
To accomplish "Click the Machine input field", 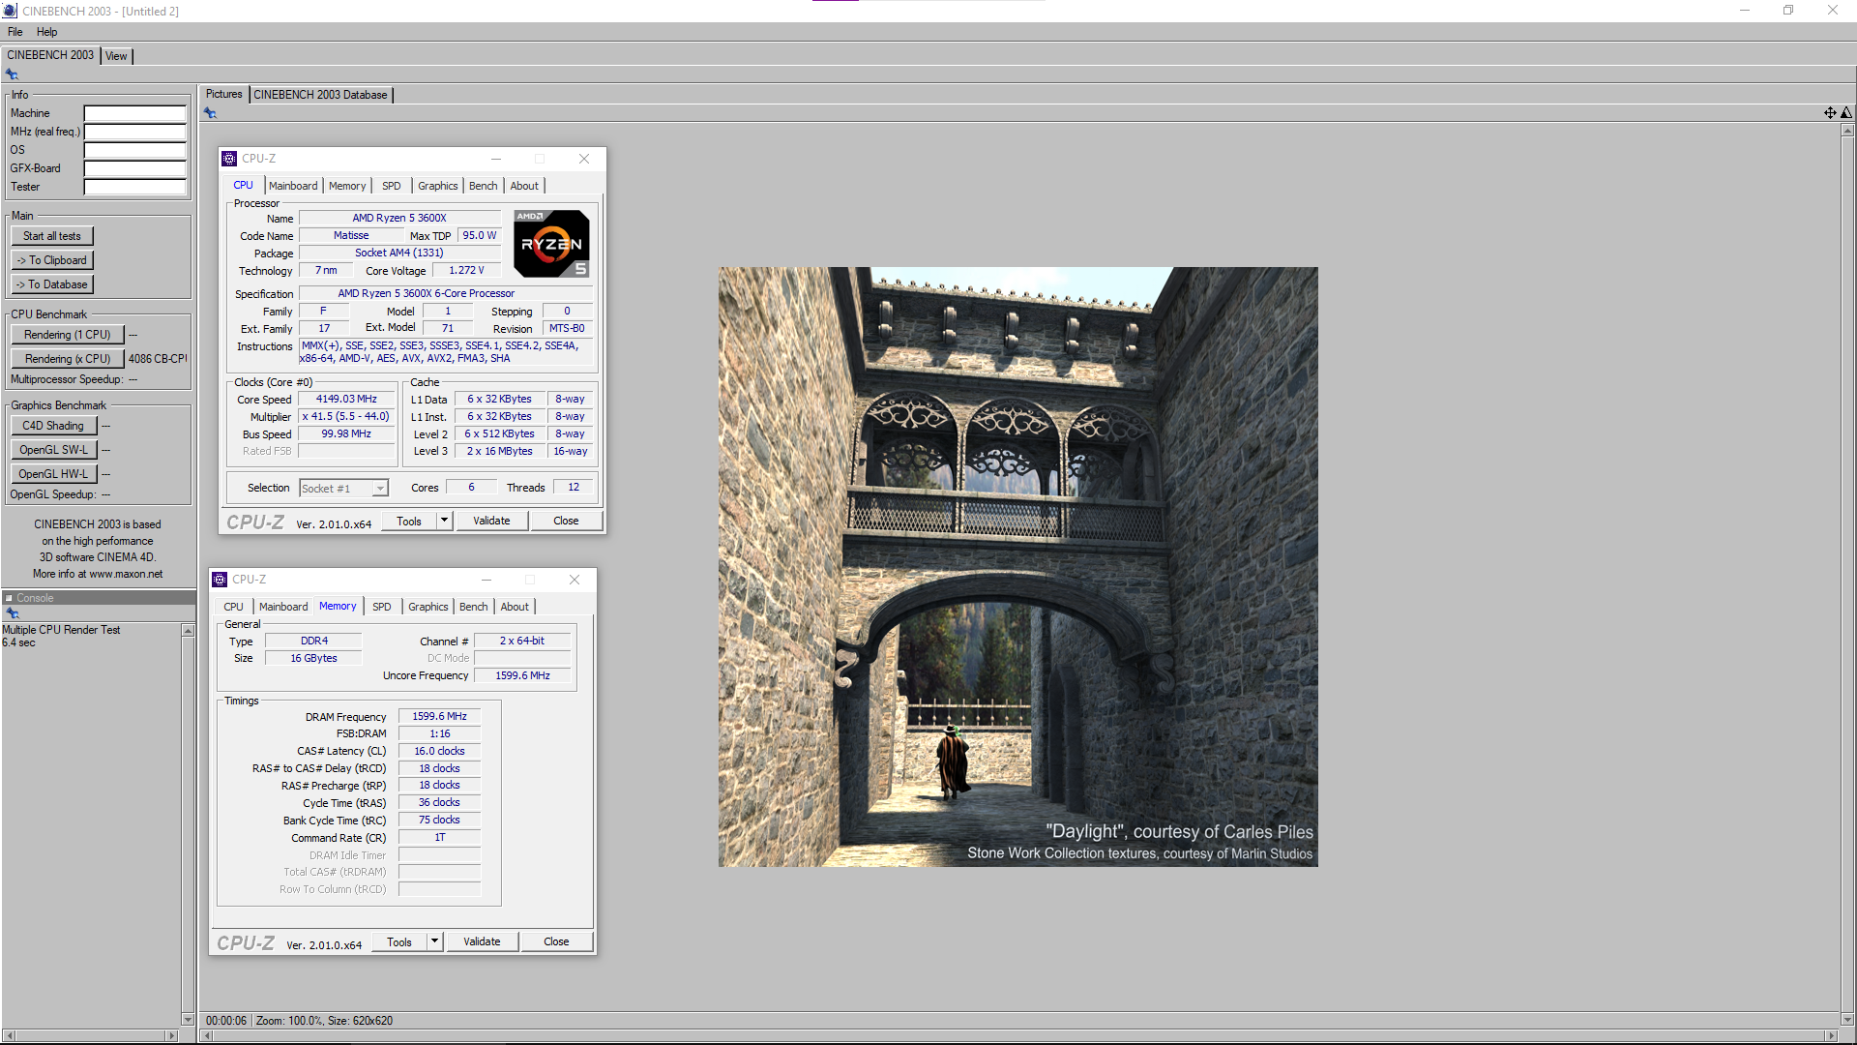I will pyautogui.click(x=134, y=113).
